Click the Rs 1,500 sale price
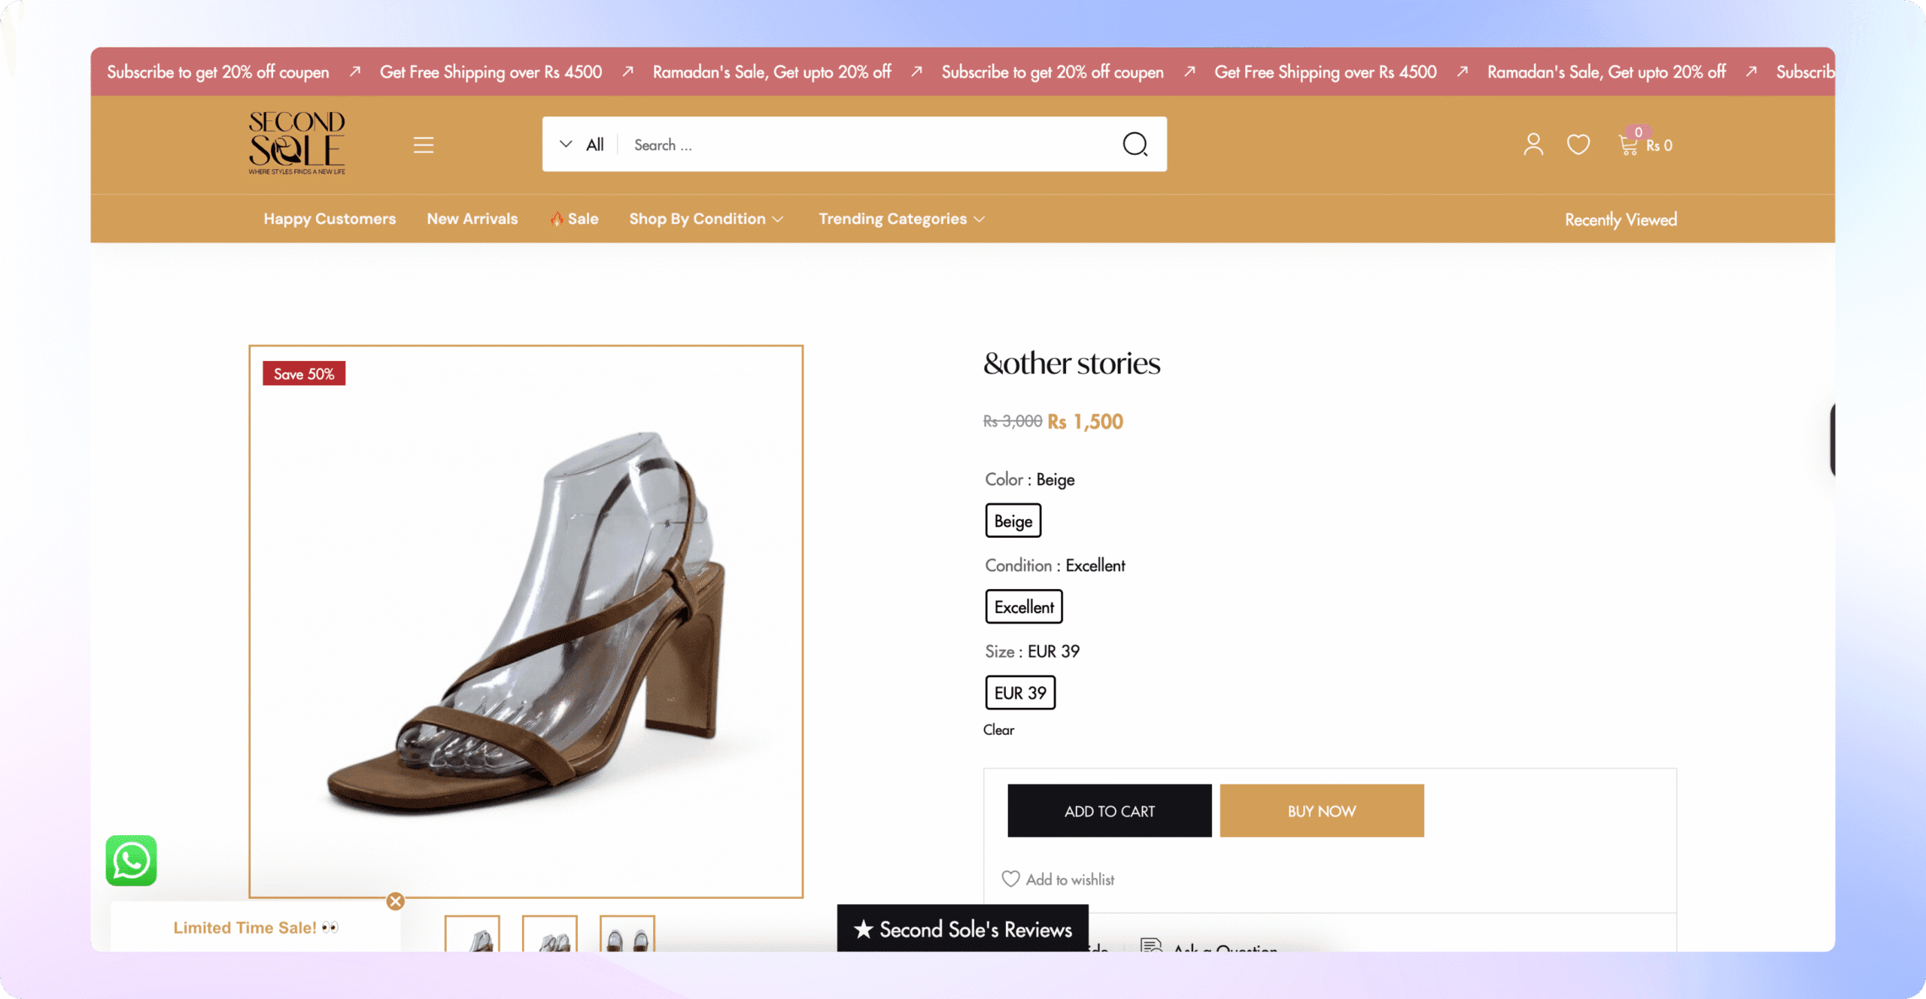 1085,421
